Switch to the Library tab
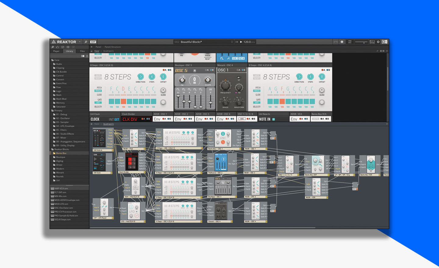This screenshot has height=268, width=439. tap(70, 51)
